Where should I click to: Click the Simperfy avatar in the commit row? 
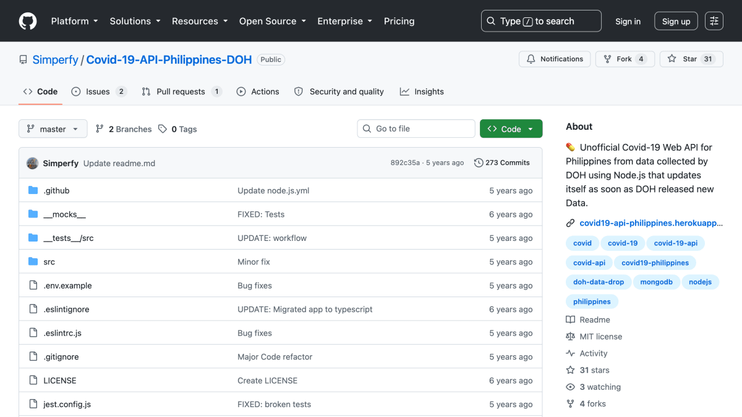point(32,163)
